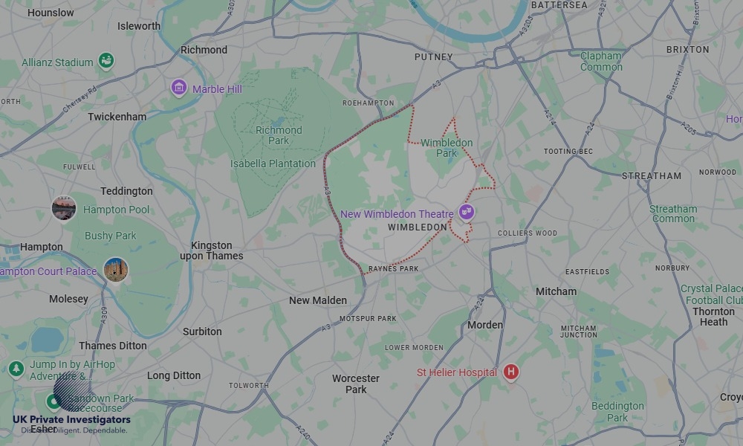The width and height of the screenshot is (743, 446).
Task: Open the Hampton Court Palace photo marker
Action: point(116,270)
